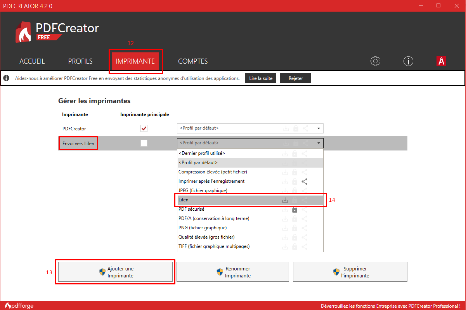
Task: Click save icon in Compression élevée row
Action: [285, 172]
